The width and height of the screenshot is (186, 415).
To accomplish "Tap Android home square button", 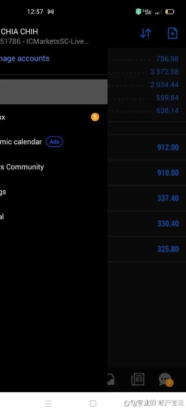I will pos(93,404).
